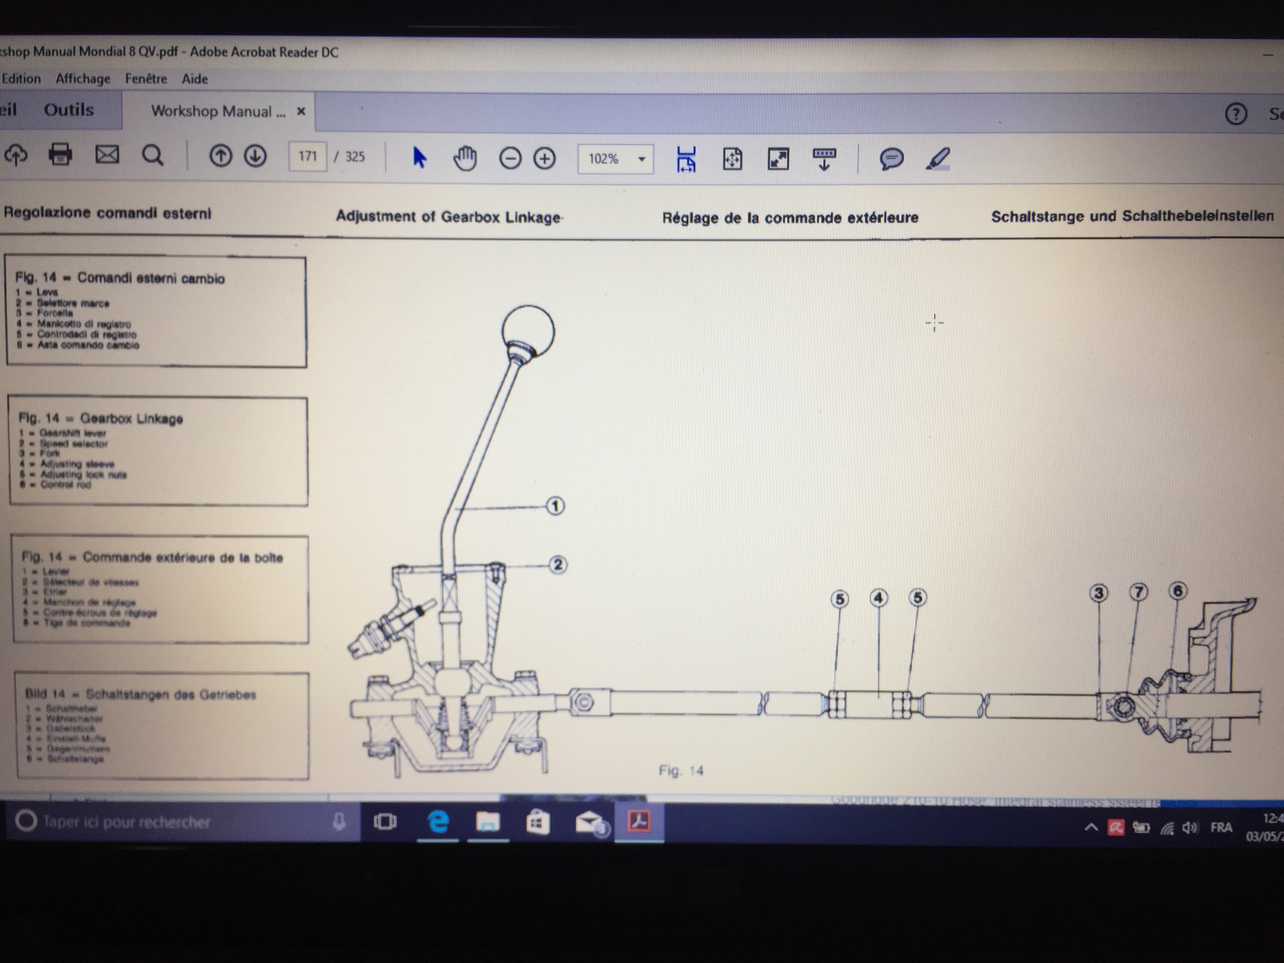Print the document with printer icon

[60, 155]
